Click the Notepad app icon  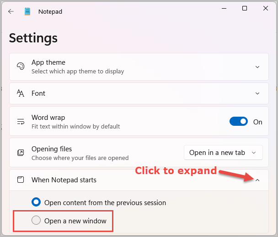click(x=27, y=11)
